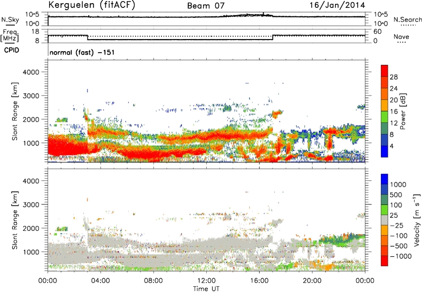Click the date "16/Jan/2014"
Screen dimensions: 422x292
click(x=337, y=5)
